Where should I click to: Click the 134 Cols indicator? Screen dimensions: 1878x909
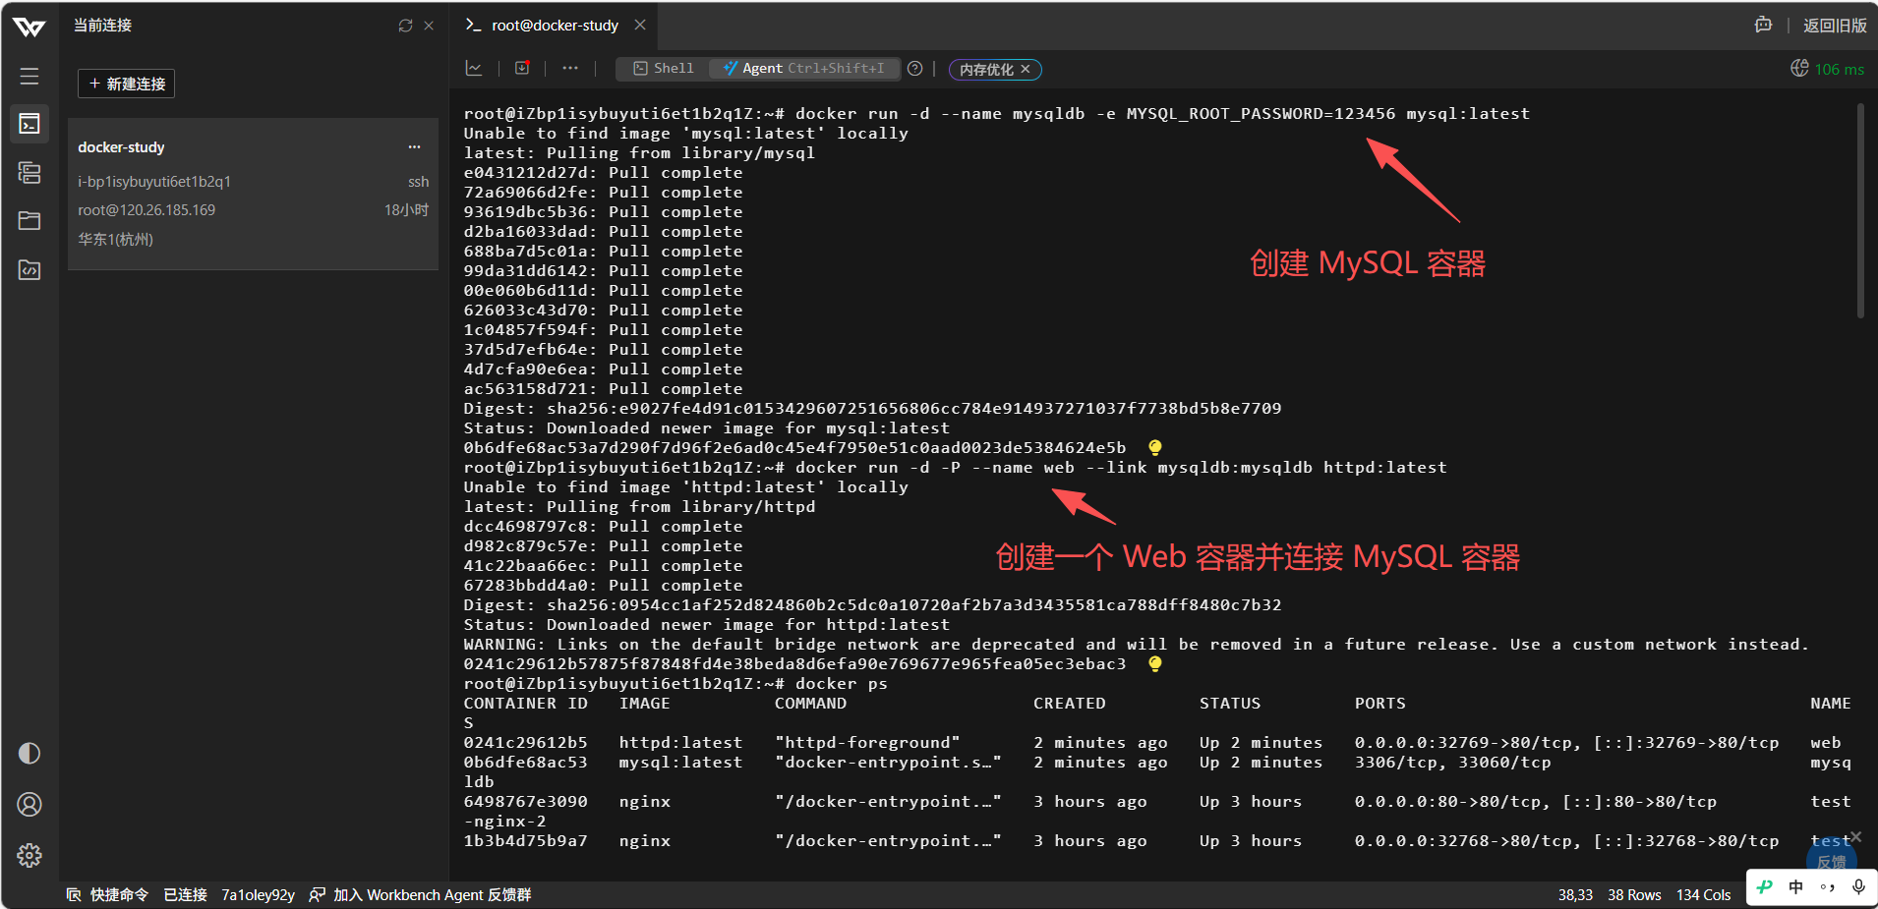point(1703,894)
